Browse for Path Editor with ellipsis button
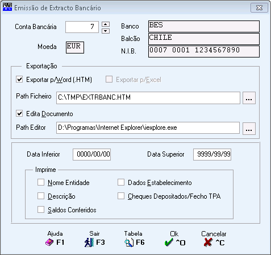Viewport: 271px width, 255px height. pos(249,129)
